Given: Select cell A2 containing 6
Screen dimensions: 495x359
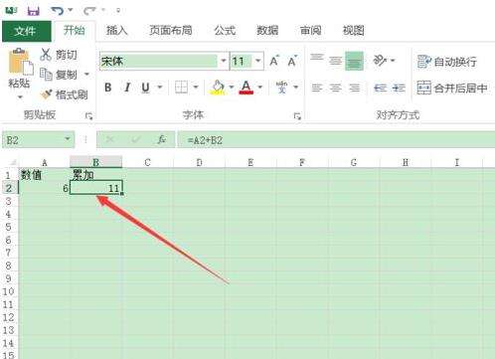Looking at the screenshot, I should (44, 188).
